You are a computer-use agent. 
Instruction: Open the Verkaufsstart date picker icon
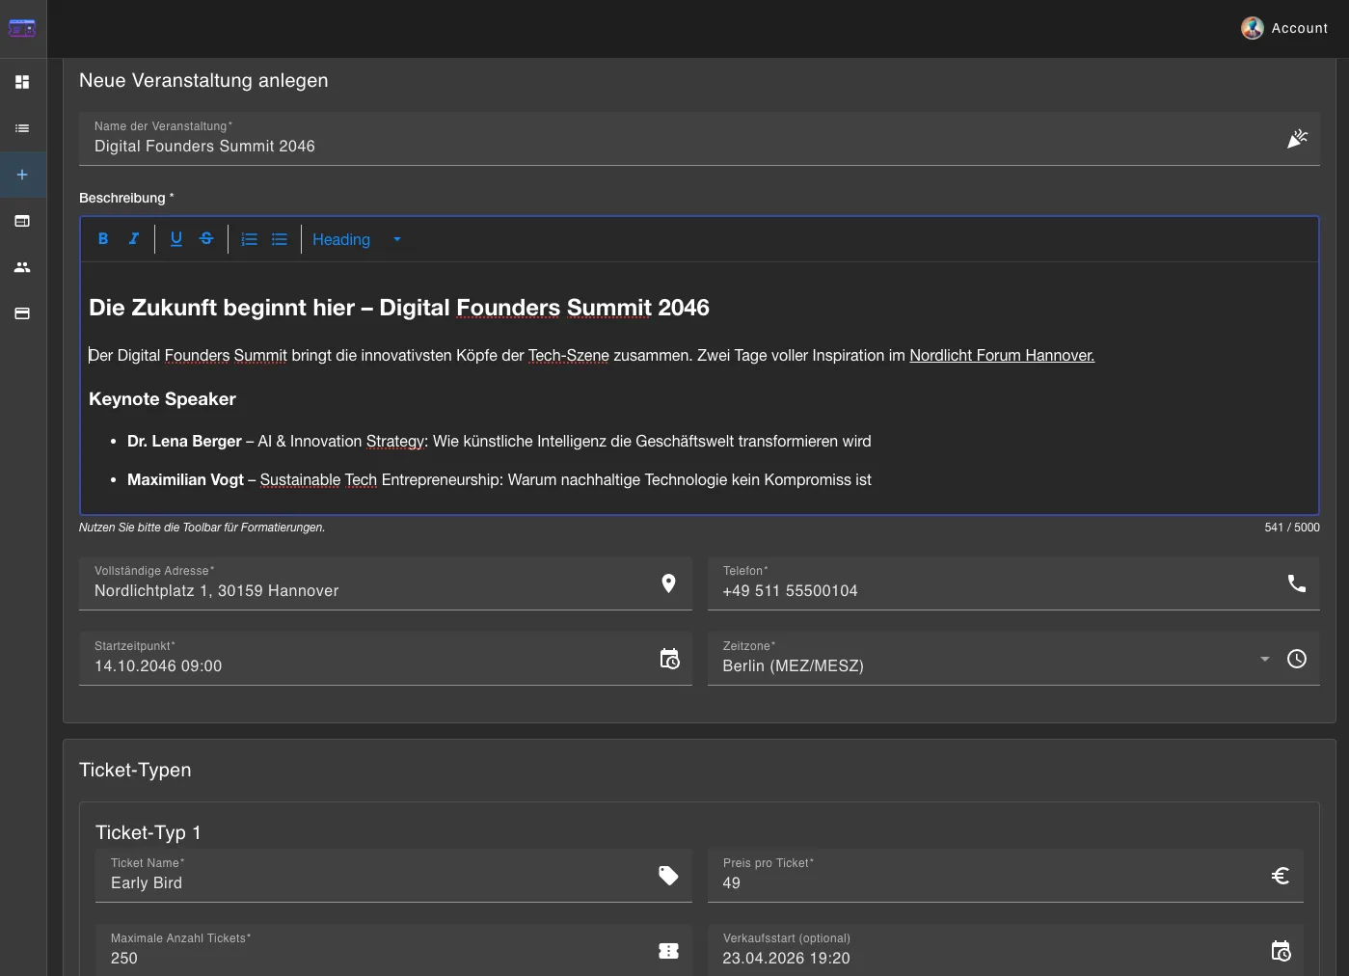point(1281,952)
